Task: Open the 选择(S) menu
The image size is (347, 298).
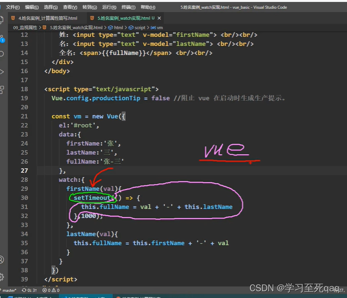Action: pyautogui.click(x=51, y=7)
